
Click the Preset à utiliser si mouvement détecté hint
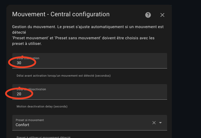(x=43, y=137)
